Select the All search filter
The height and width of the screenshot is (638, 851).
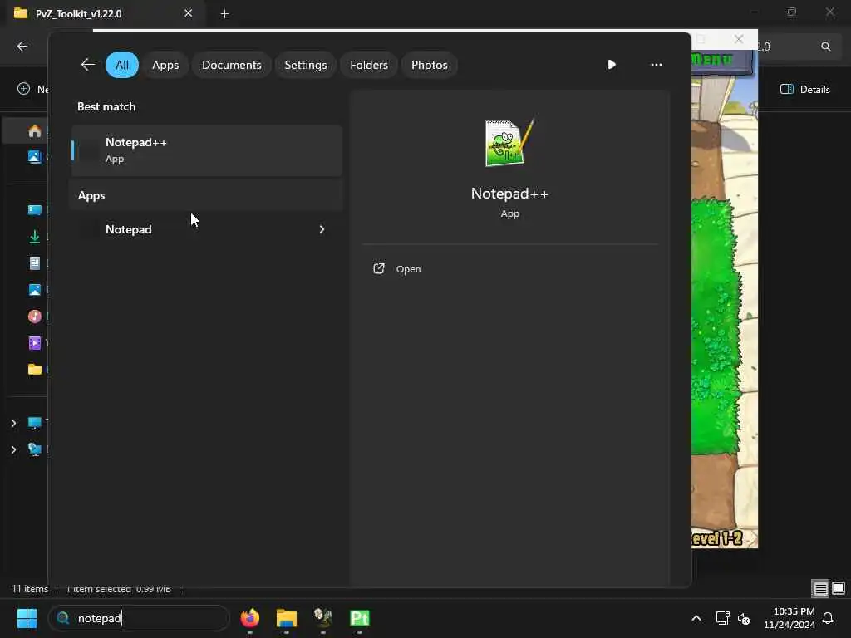[x=122, y=65]
